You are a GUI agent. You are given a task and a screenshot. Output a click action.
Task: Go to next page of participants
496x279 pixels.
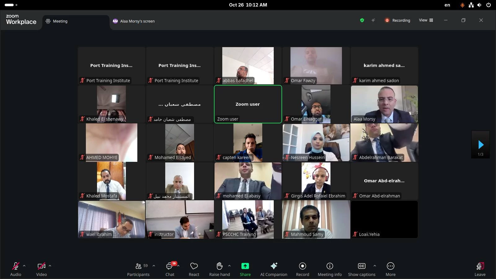click(x=480, y=145)
